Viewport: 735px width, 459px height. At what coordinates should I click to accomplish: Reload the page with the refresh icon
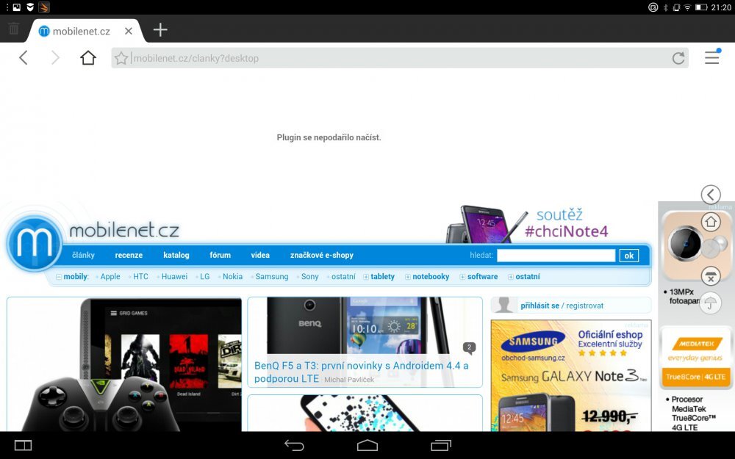click(678, 58)
